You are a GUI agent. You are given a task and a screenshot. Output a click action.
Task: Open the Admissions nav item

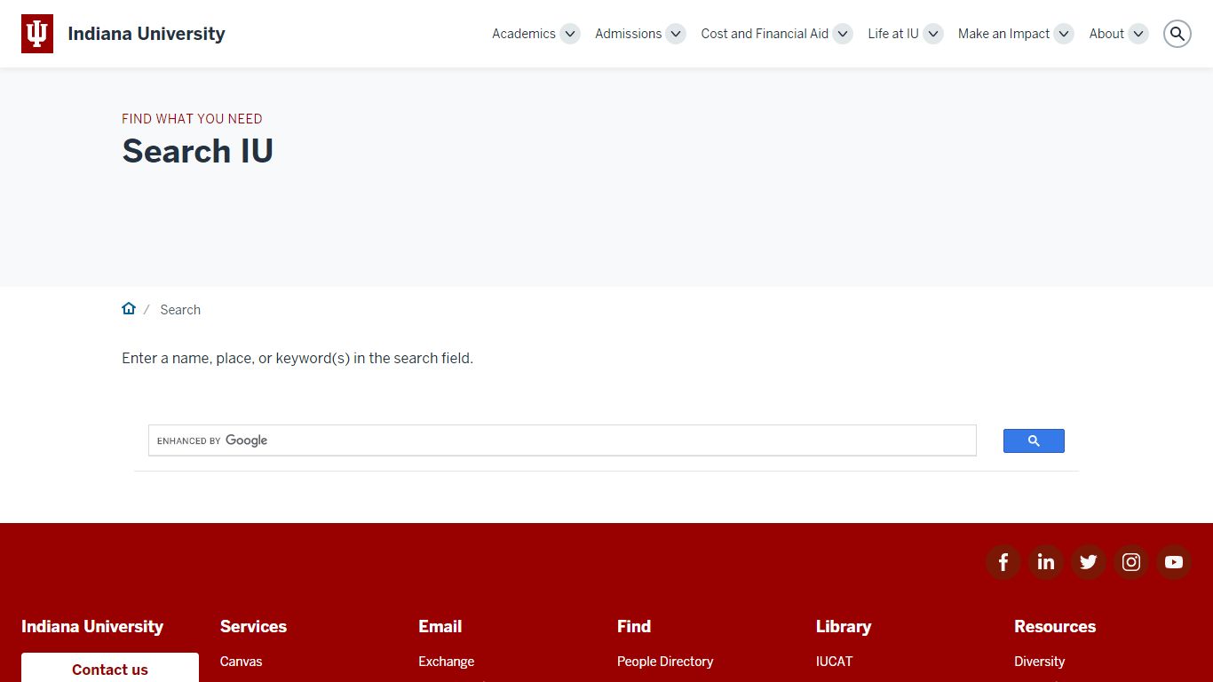628,34
